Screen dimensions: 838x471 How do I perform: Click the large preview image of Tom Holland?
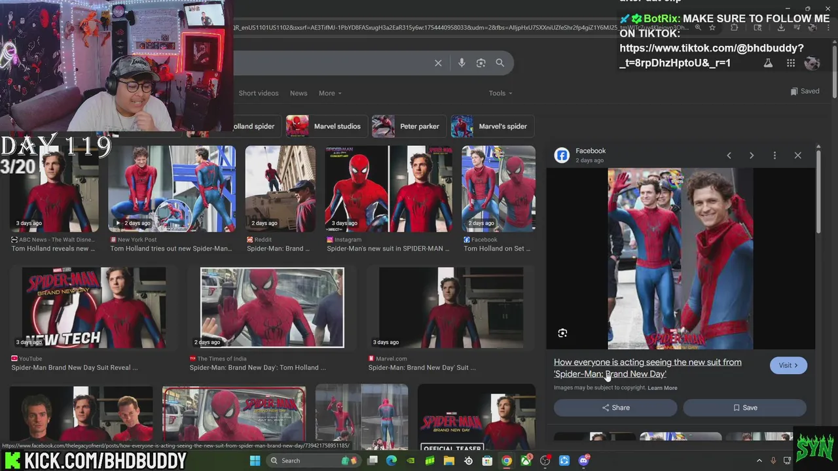tap(680, 259)
